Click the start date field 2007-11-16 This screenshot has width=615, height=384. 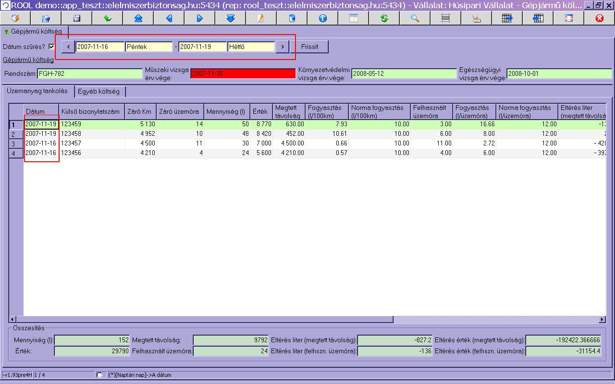click(100, 47)
